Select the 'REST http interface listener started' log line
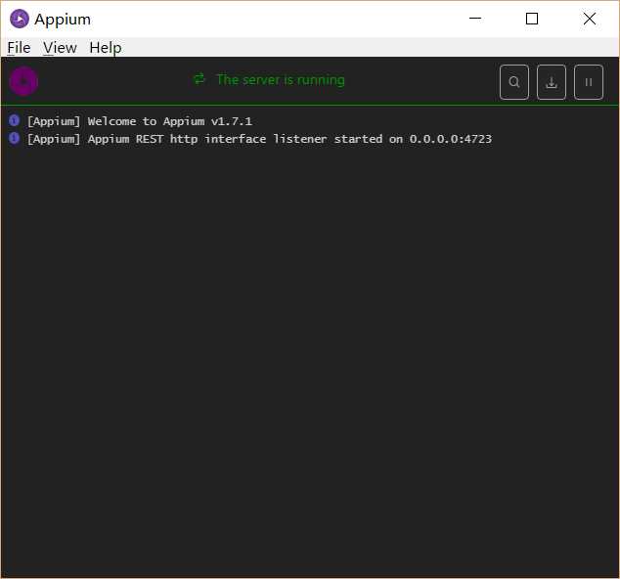Viewport: 620px width, 579px height. point(259,139)
